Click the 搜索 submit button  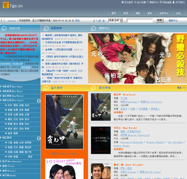[160, 20]
